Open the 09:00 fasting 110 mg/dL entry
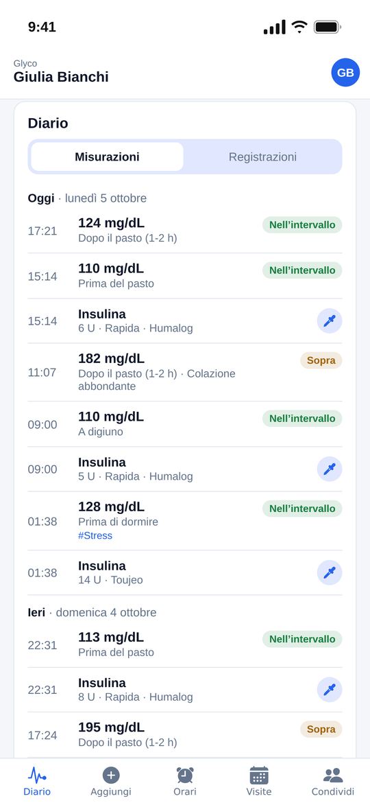The height and width of the screenshot is (805, 370). point(185,424)
